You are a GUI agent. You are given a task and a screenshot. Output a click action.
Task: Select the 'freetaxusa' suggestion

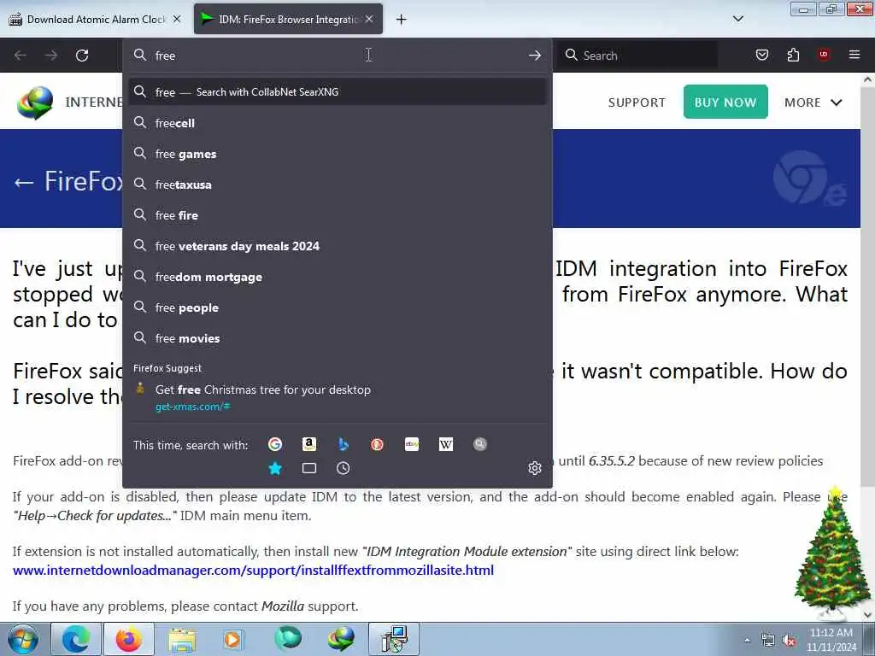click(x=337, y=184)
